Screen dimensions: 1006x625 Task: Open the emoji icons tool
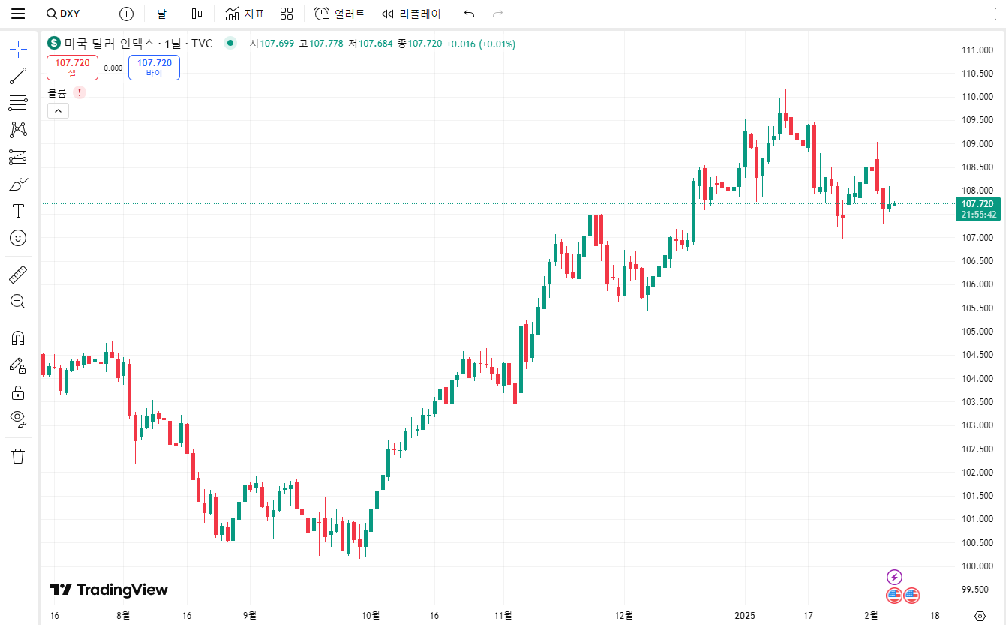tap(18, 238)
